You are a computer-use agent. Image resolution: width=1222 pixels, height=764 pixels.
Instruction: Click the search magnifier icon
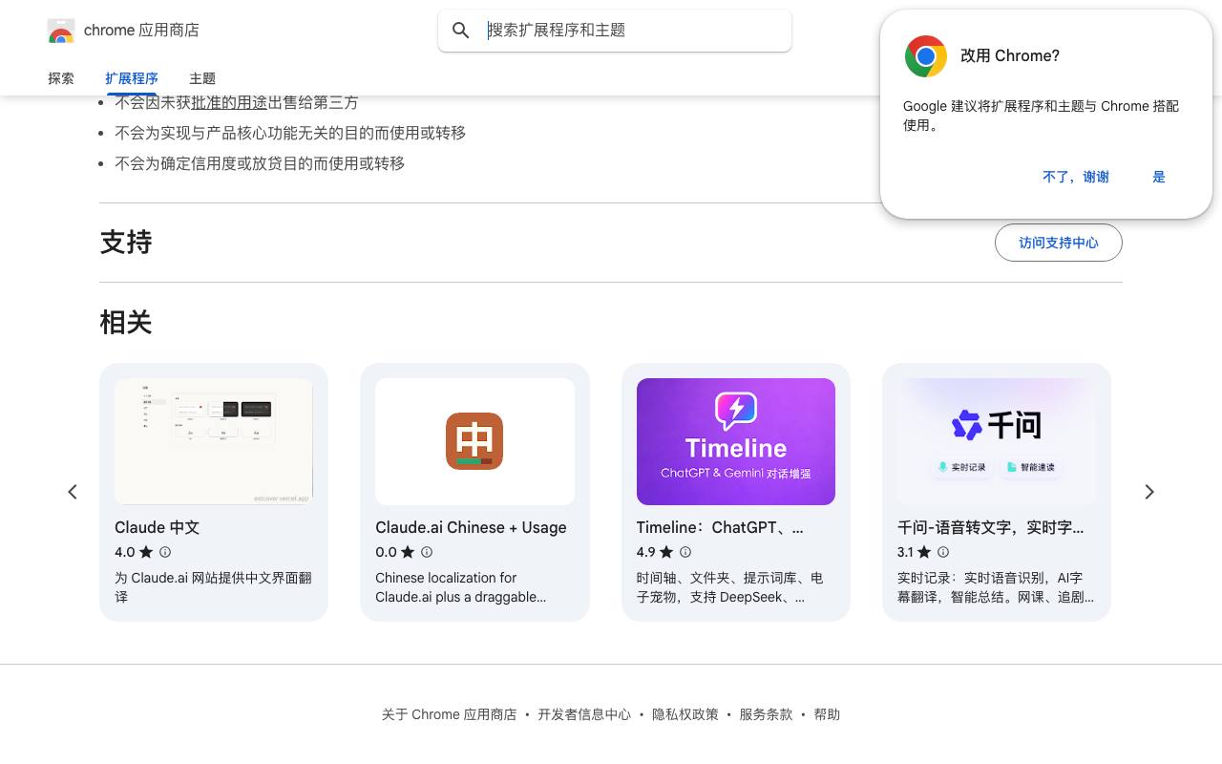(x=461, y=31)
